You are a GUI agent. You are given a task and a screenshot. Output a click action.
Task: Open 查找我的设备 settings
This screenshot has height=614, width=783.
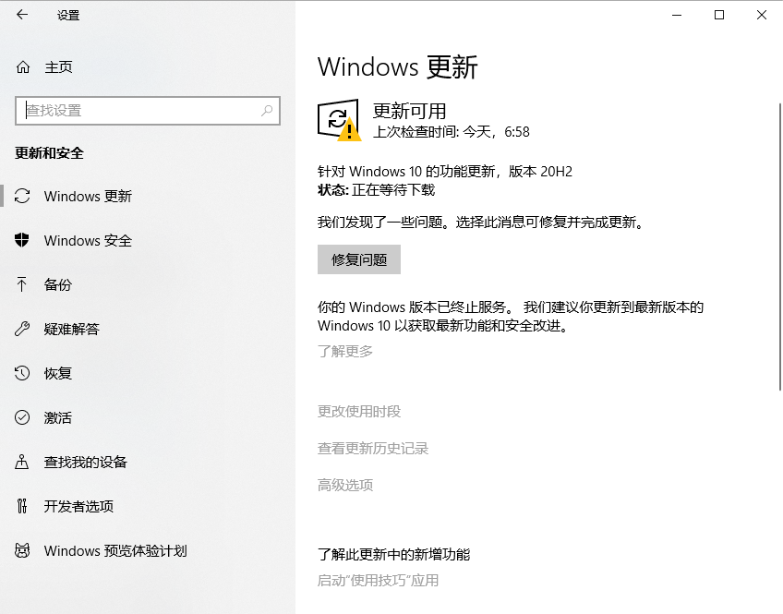coord(85,462)
